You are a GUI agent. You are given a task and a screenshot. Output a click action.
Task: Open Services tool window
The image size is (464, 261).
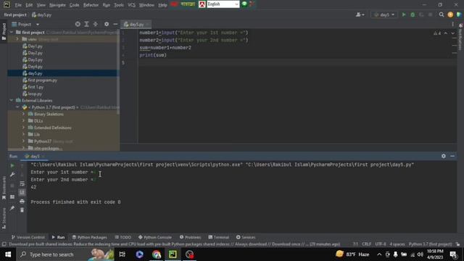click(246, 237)
